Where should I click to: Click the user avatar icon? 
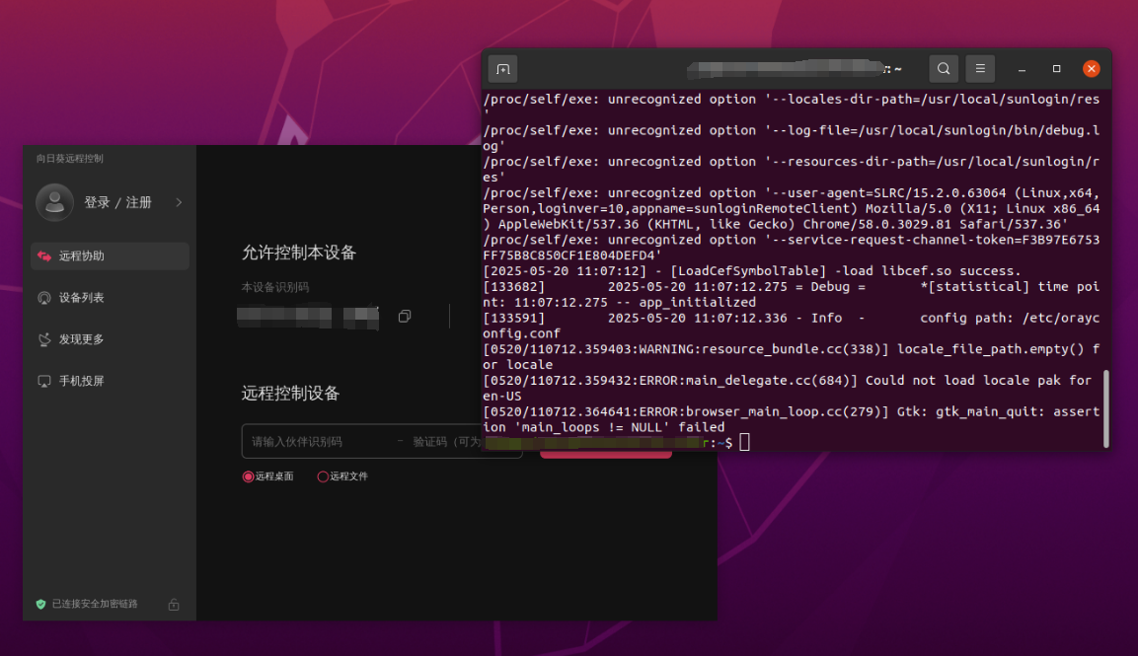point(54,202)
